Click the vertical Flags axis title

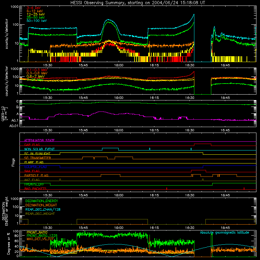(x=13, y=162)
